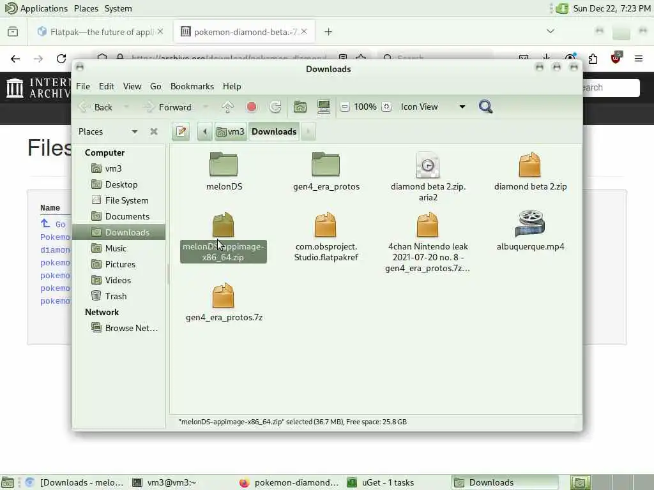Open the View menu
Screen dimensions: 654x490
click(x=132, y=86)
